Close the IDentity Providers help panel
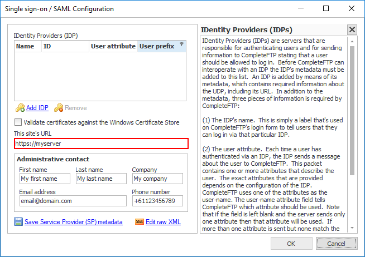This screenshot has width=365, height=257. click(x=352, y=30)
